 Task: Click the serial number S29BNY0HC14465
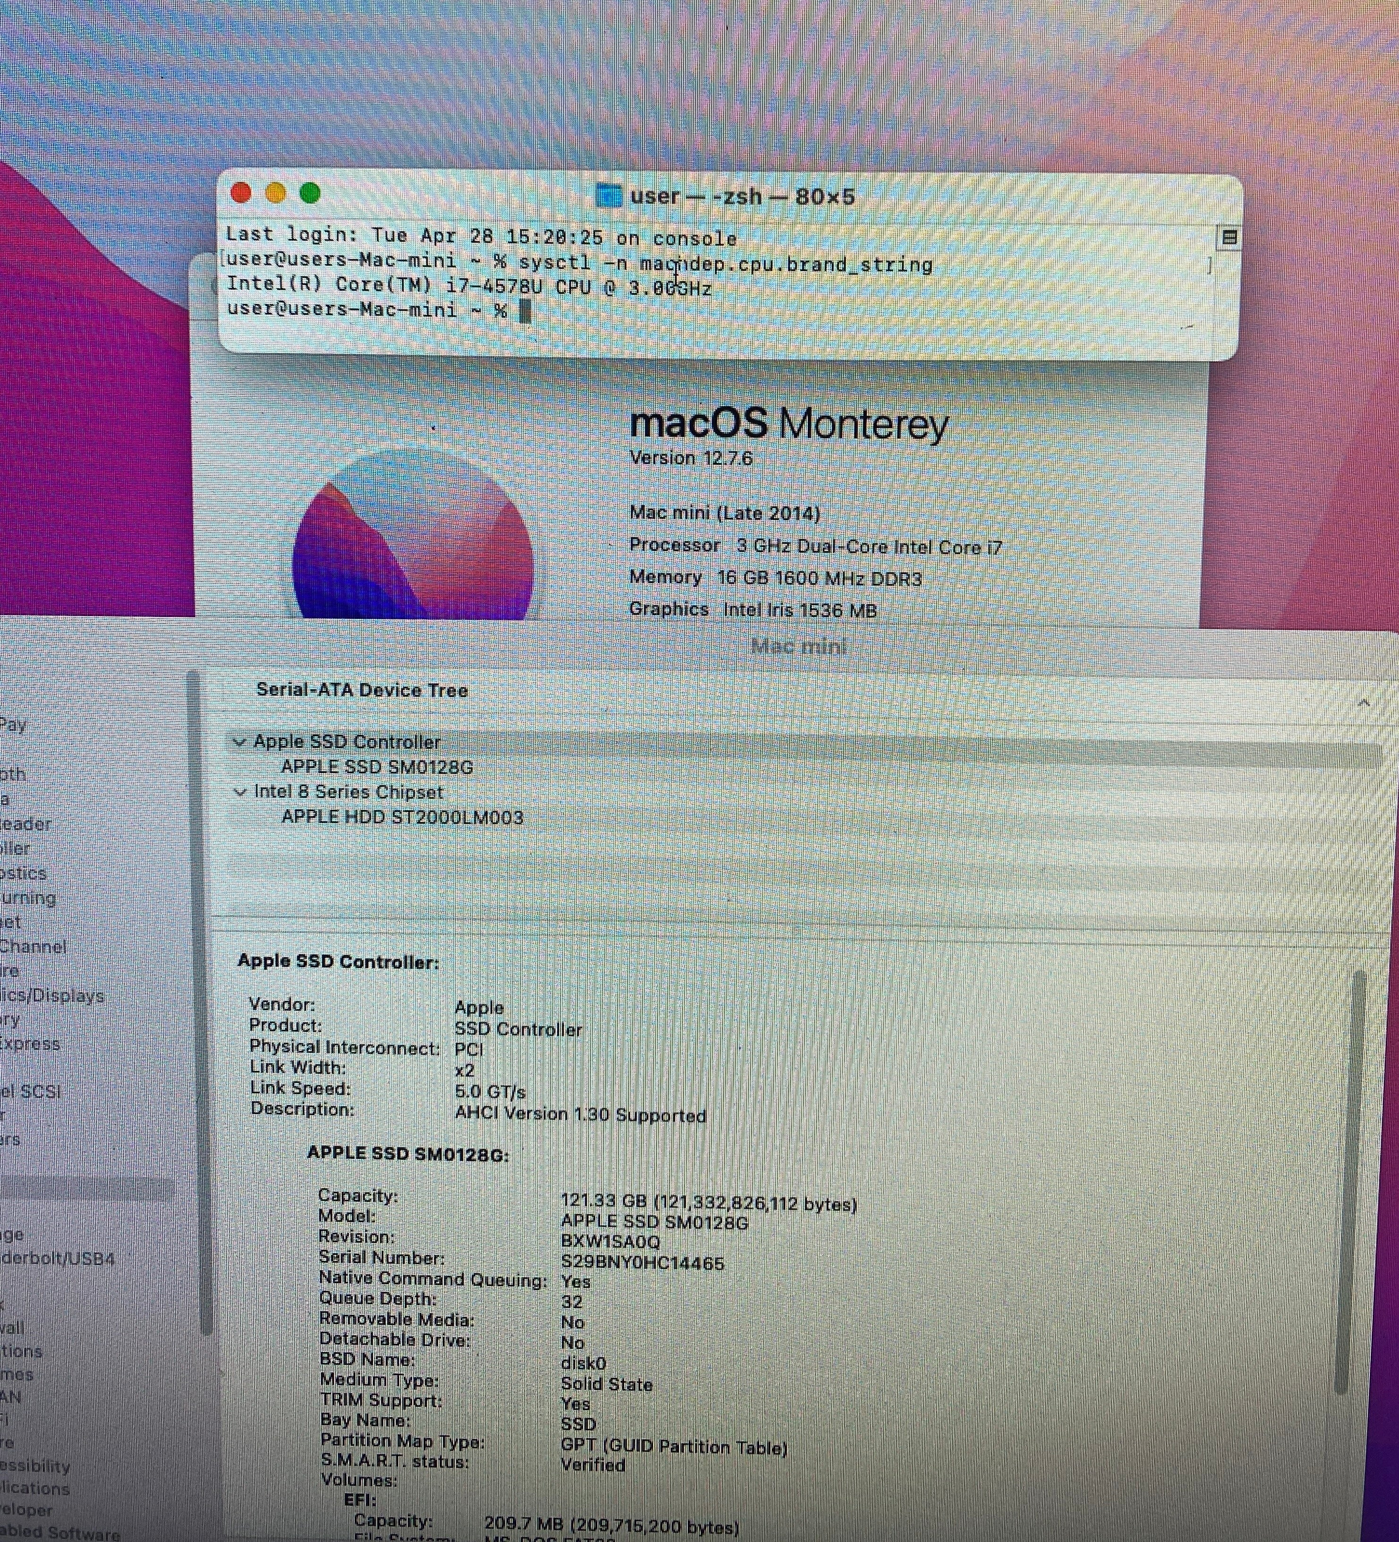tap(642, 1262)
